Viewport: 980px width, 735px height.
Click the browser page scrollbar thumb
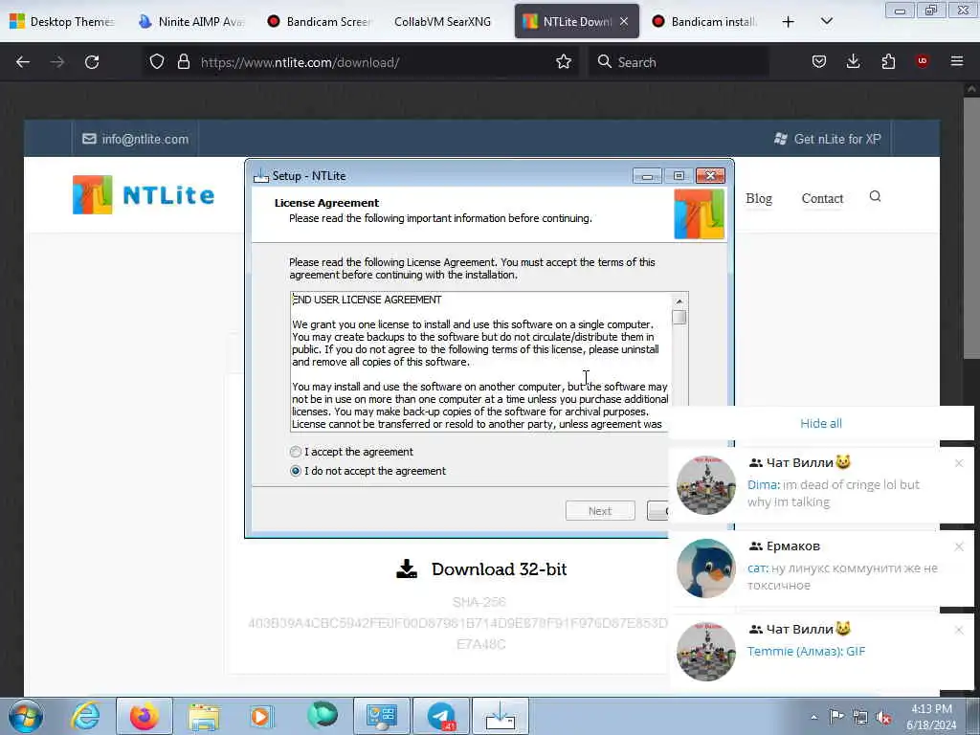pos(970,228)
